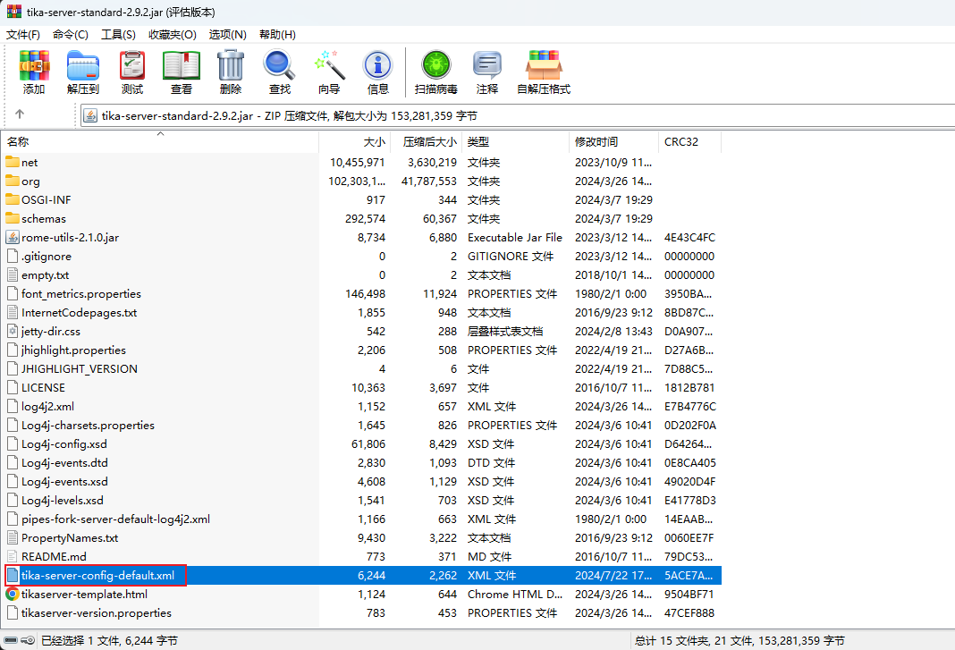Open the 向导 (Wizard) wand icon

click(329, 66)
